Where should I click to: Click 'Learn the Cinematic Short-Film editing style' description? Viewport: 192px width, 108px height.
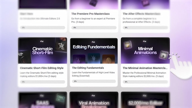click(x=42, y=74)
